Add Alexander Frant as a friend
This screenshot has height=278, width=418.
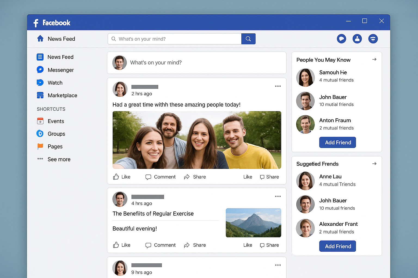tap(337, 246)
